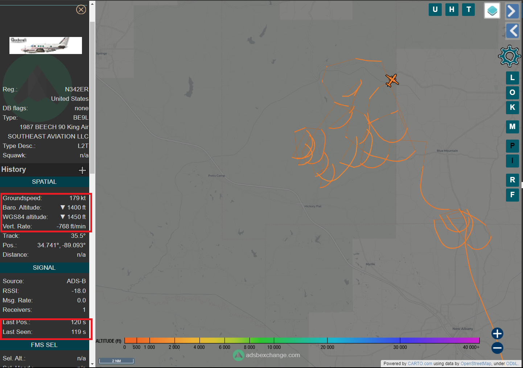Click the 2 NM map scale bar

pyautogui.click(x=116, y=361)
